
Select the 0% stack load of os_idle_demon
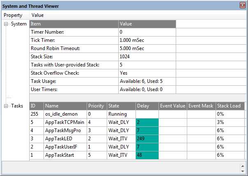pyautogui.click(x=220, y=114)
